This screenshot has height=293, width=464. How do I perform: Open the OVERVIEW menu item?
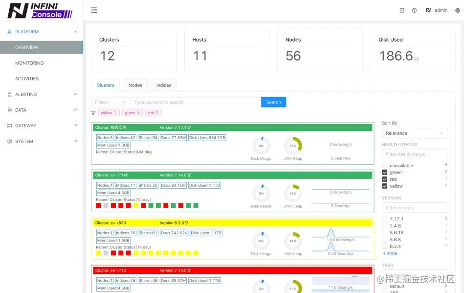point(41,48)
